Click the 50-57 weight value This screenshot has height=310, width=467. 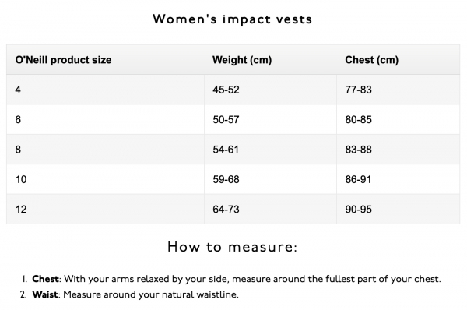coord(226,119)
